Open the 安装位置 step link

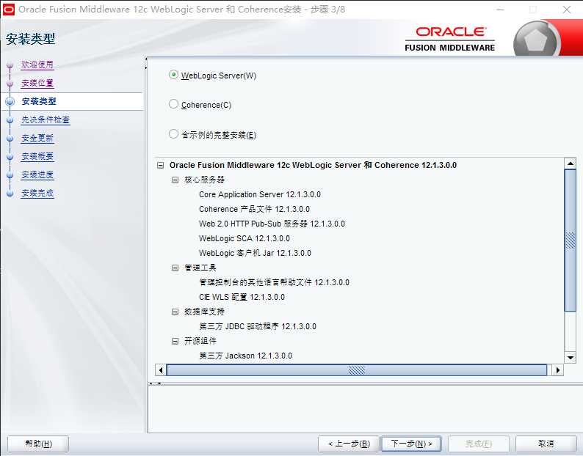(37, 83)
